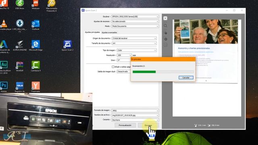Click Cancelar in the progress dialog
Image resolution: width=258 pixels, height=145 pixels.
click(186, 78)
